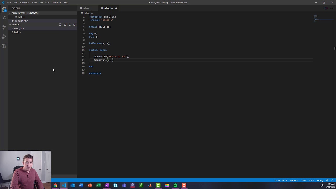Image resolution: width=336 pixels, height=189 pixels.
Task: Open the Run menu
Action: [x=47, y=3]
